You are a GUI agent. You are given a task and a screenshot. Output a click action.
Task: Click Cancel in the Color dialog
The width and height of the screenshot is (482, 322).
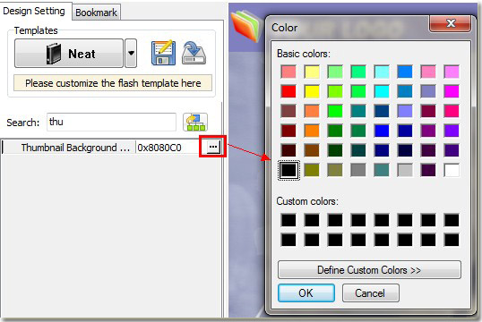coord(370,292)
